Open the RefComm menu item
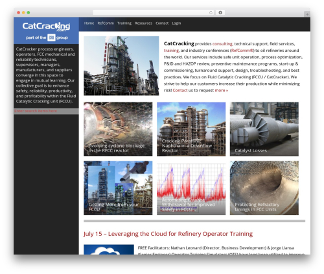Image resolution: width=324 pixels, height=274 pixels. 106,23
